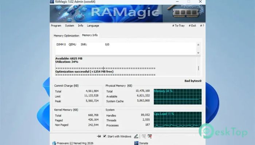Send RAMagic to the system tray
The image size is (255, 145).
pyautogui.click(x=178, y=26)
